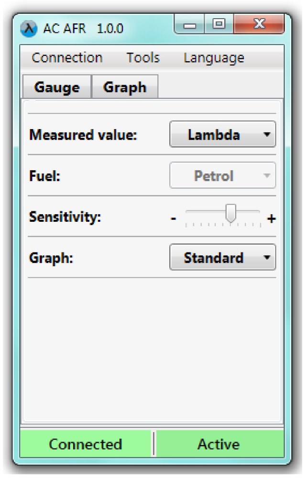Click the AC AFR lambda app icon

(29, 29)
